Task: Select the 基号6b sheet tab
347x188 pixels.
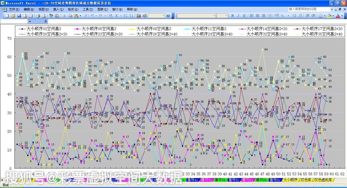Action: click(x=261, y=180)
